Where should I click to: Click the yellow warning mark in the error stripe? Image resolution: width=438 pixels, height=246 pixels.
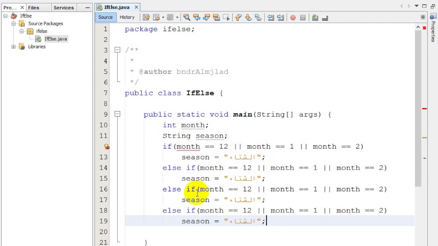tap(424, 138)
